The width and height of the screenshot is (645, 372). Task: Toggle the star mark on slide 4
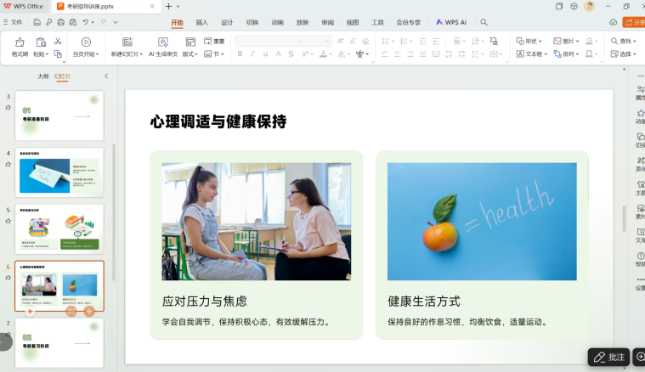[x=8, y=165]
